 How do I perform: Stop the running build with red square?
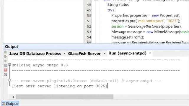point(5,70)
